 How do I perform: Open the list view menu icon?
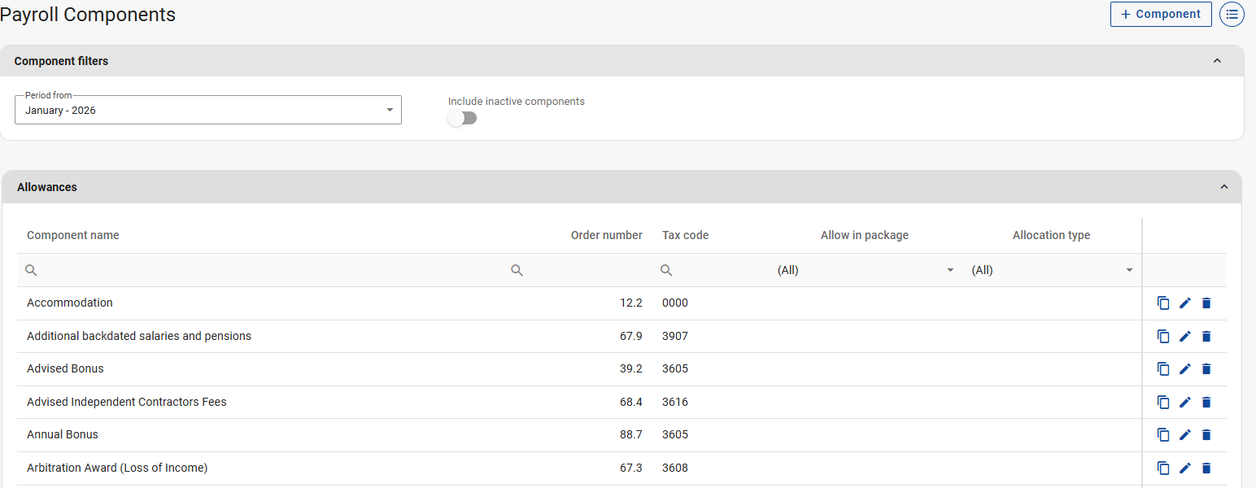(1232, 14)
